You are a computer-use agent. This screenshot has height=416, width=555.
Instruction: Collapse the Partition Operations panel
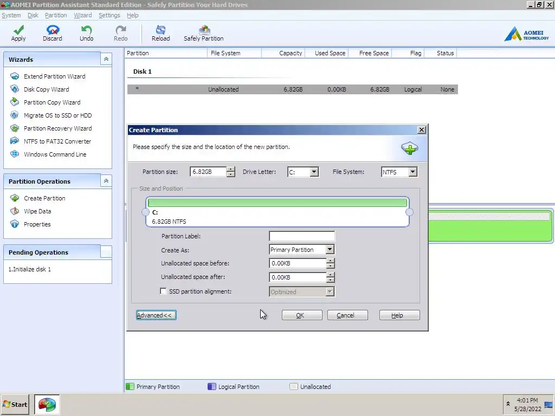coord(106,181)
